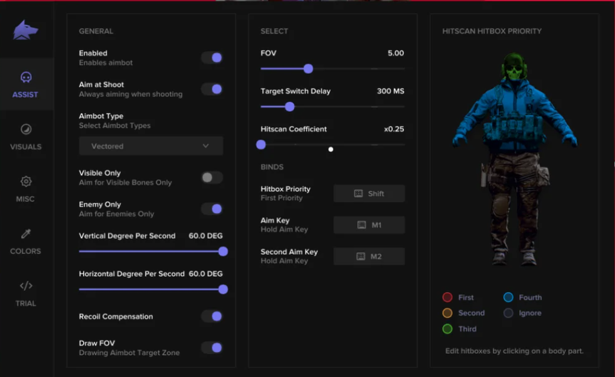Screen dimensions: 615x377
Task: Expand the Vectored Aimbot Type dropdown
Action: (x=151, y=146)
